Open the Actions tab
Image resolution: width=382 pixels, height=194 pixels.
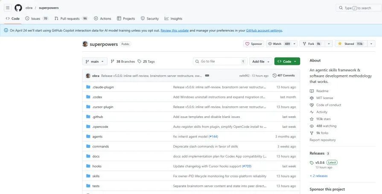(x=102, y=18)
